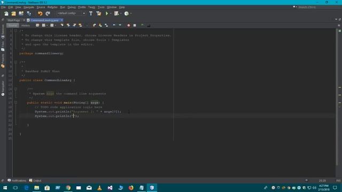Open the Profile Project dropdown arrow
Screen dimensions: 342x192
tap(131, 13)
